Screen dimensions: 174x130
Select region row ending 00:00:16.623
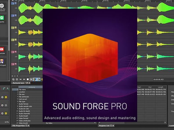point(152,94)
